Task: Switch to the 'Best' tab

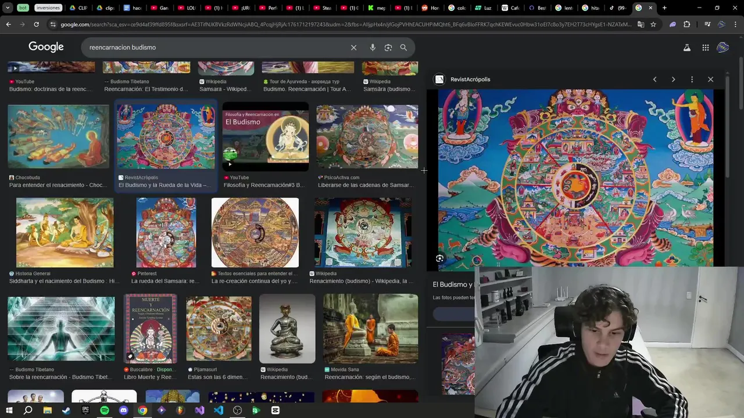Action: click(x=538, y=8)
